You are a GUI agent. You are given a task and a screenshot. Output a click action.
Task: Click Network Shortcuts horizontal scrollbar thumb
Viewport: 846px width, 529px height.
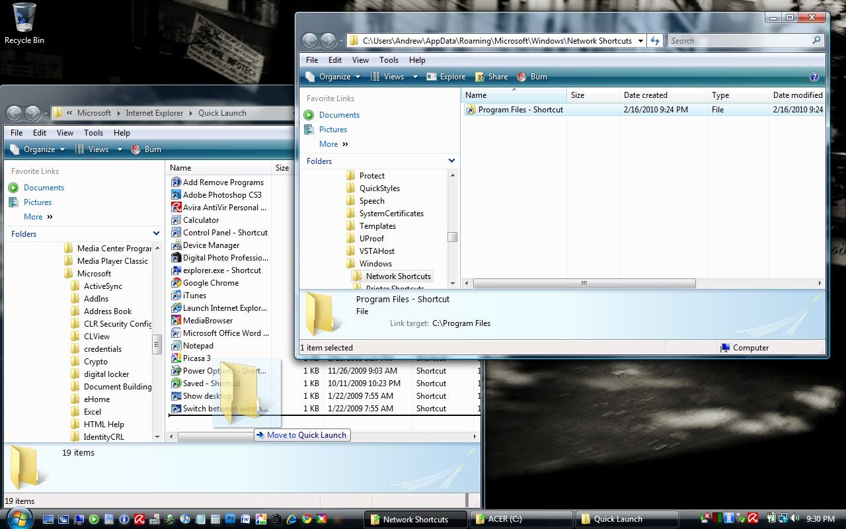coord(584,283)
